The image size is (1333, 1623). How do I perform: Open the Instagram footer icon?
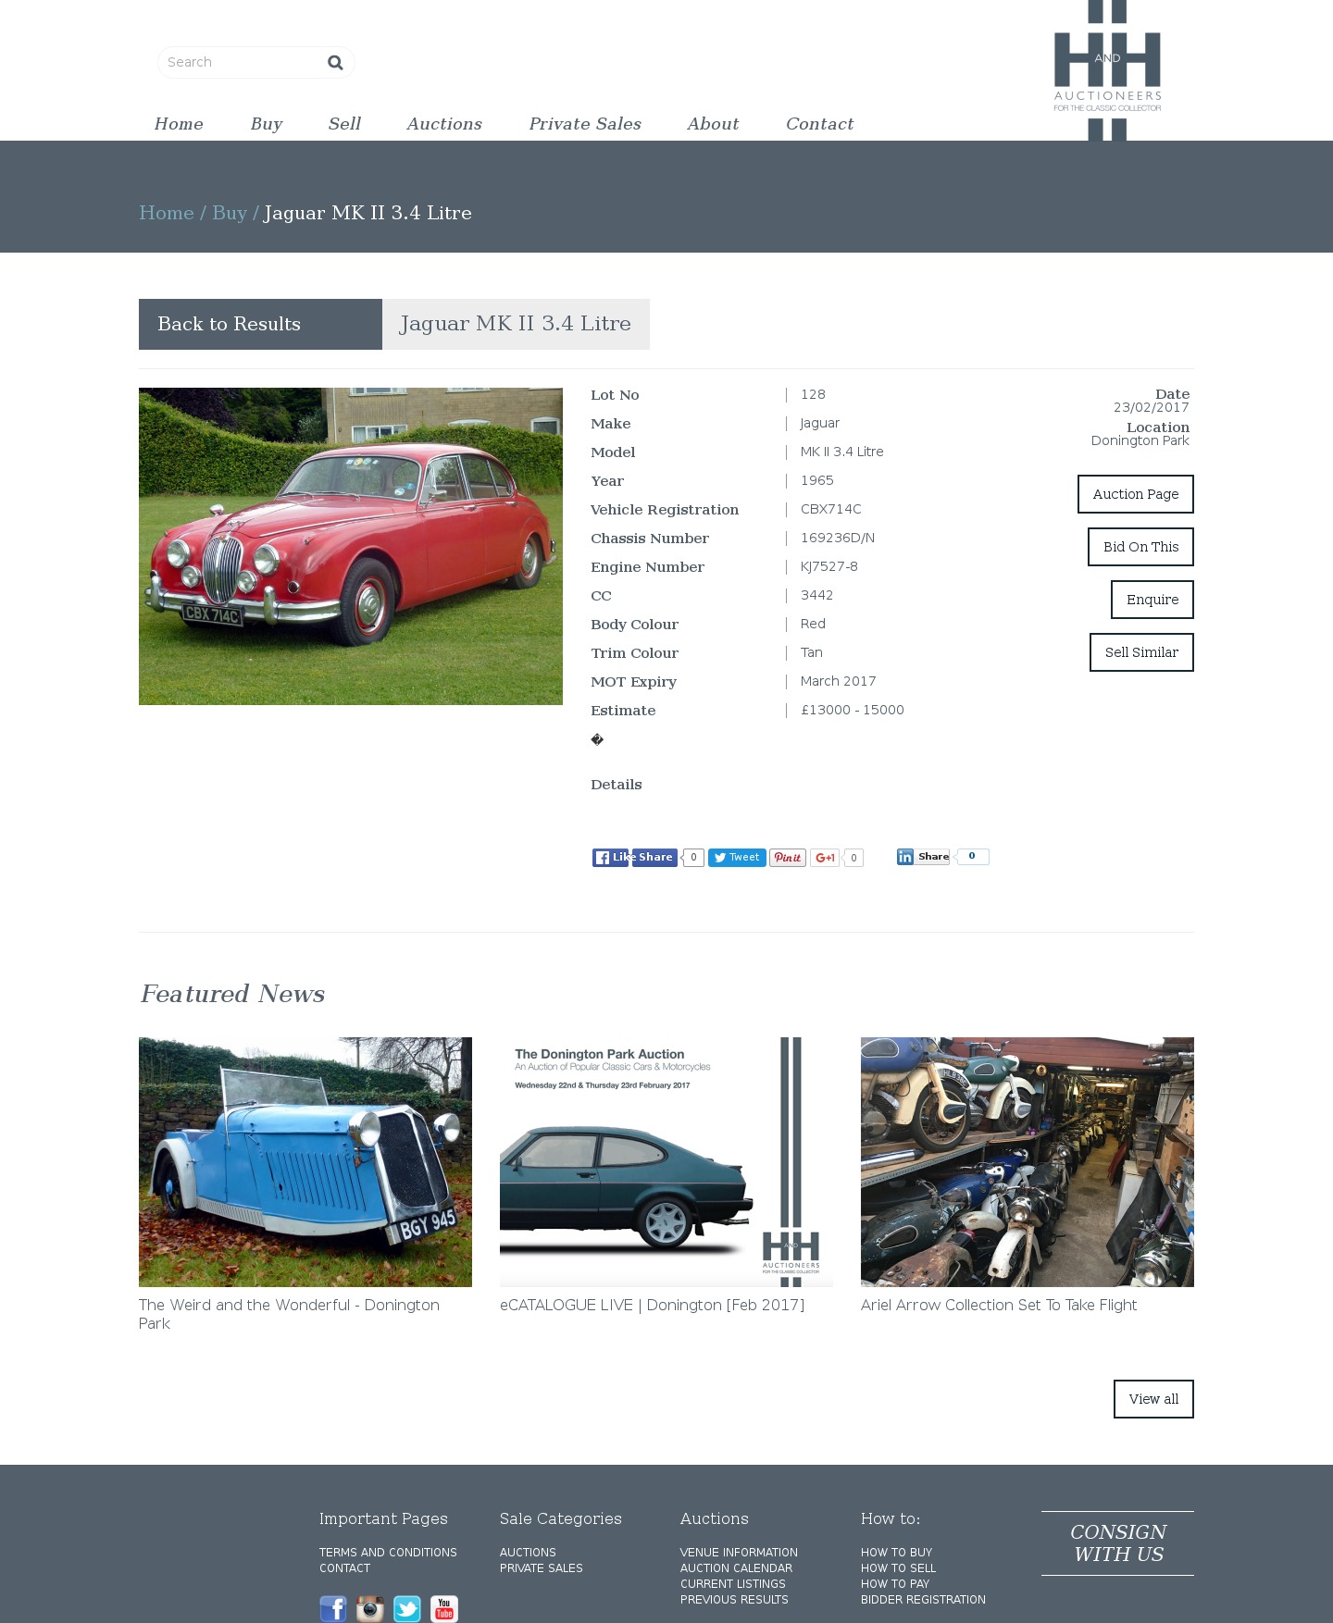(x=370, y=1609)
